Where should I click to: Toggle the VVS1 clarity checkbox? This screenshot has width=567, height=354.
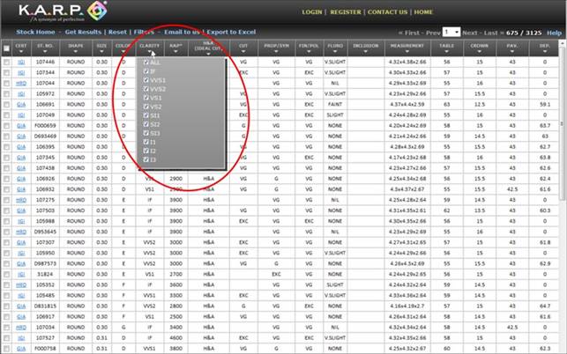tap(146, 81)
